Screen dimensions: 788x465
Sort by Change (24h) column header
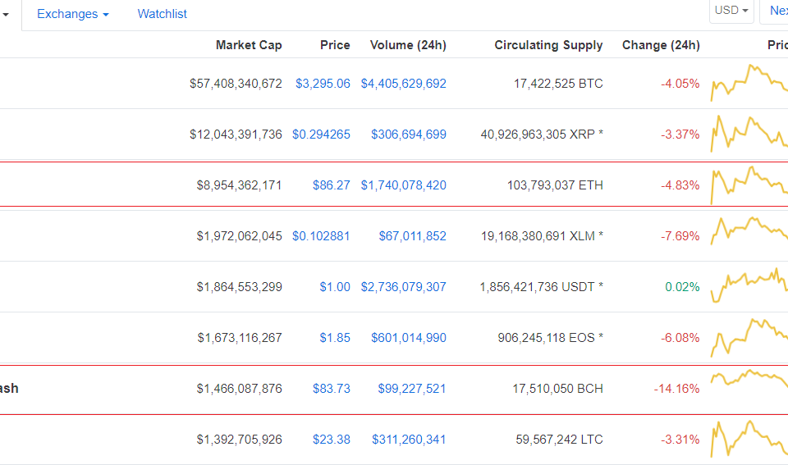click(x=661, y=45)
